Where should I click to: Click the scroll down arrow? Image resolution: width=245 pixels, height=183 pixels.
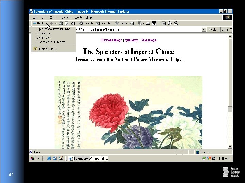(x=230, y=147)
